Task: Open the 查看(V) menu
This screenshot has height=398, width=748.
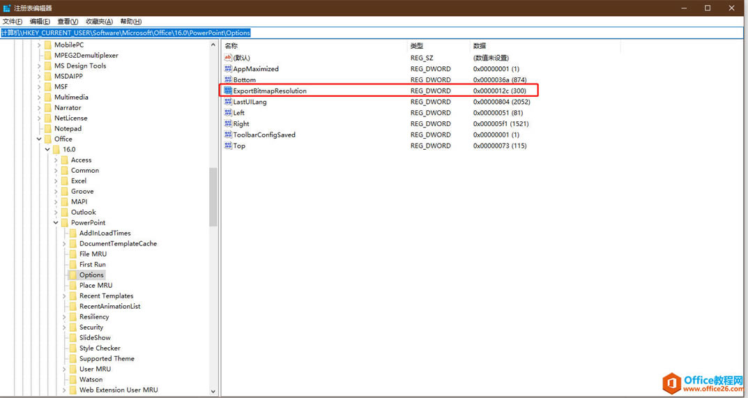Action: click(x=68, y=22)
